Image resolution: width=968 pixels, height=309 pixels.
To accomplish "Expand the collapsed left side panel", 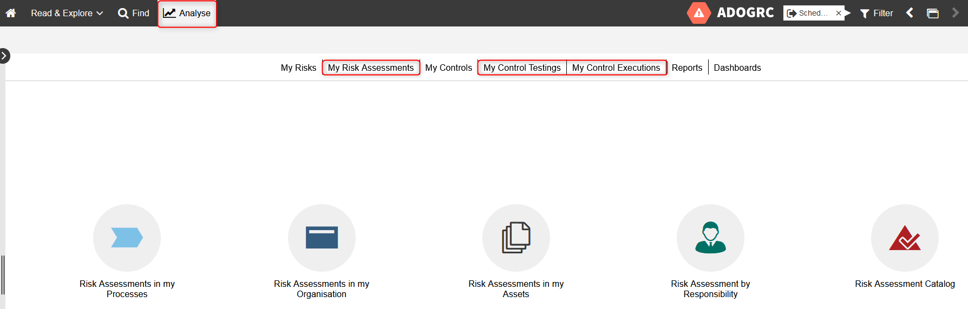I will (4, 56).
